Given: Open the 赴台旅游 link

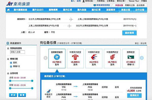Looking at the screenshot, I should click(141, 5).
